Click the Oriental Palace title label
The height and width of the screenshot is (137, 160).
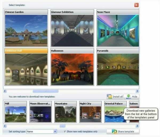114,104
